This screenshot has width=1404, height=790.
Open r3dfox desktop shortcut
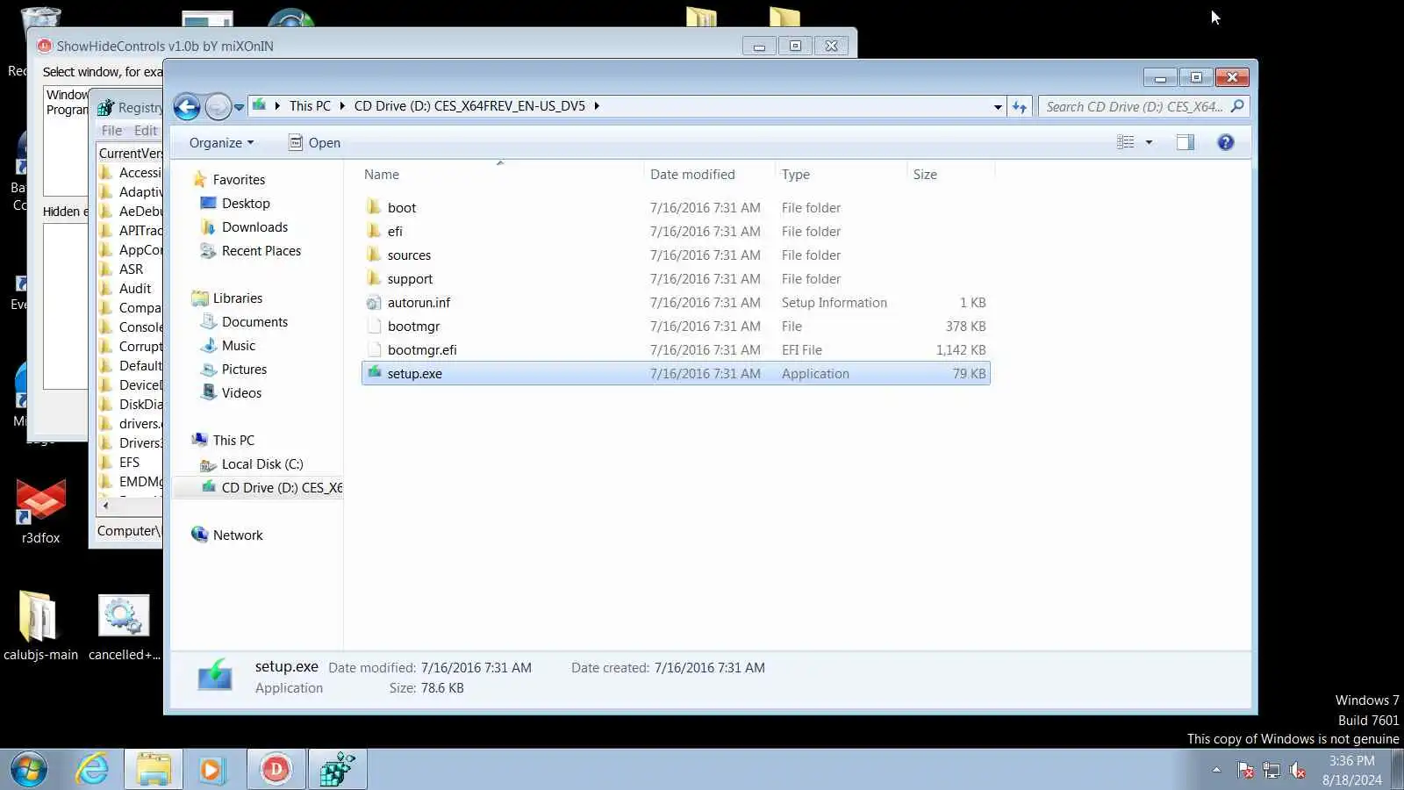[x=40, y=512]
